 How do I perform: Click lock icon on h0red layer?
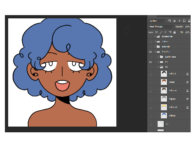click(187, 82)
